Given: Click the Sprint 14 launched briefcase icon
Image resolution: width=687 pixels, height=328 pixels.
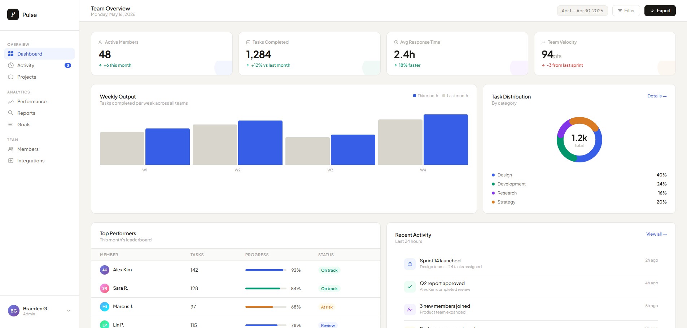Looking at the screenshot, I should (x=410, y=264).
